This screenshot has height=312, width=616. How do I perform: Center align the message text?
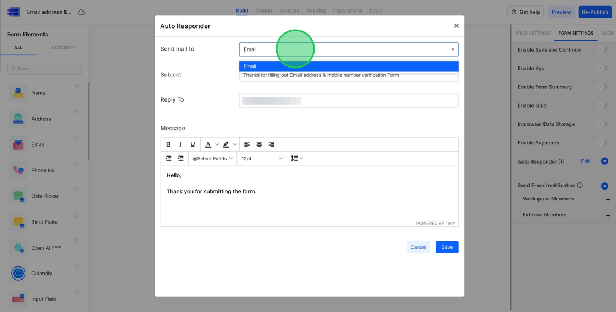[x=259, y=144]
